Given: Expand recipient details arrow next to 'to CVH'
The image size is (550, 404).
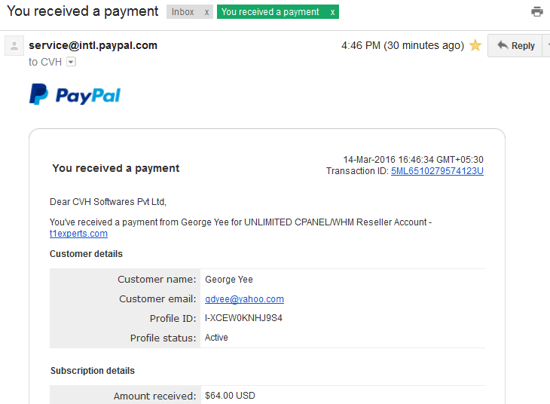Looking at the screenshot, I should 72,62.
